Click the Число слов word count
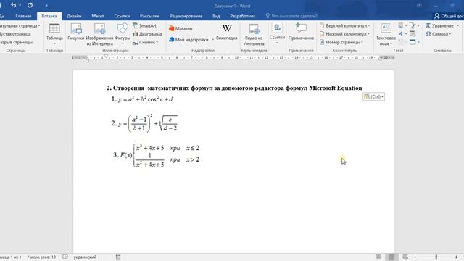 (x=42, y=257)
